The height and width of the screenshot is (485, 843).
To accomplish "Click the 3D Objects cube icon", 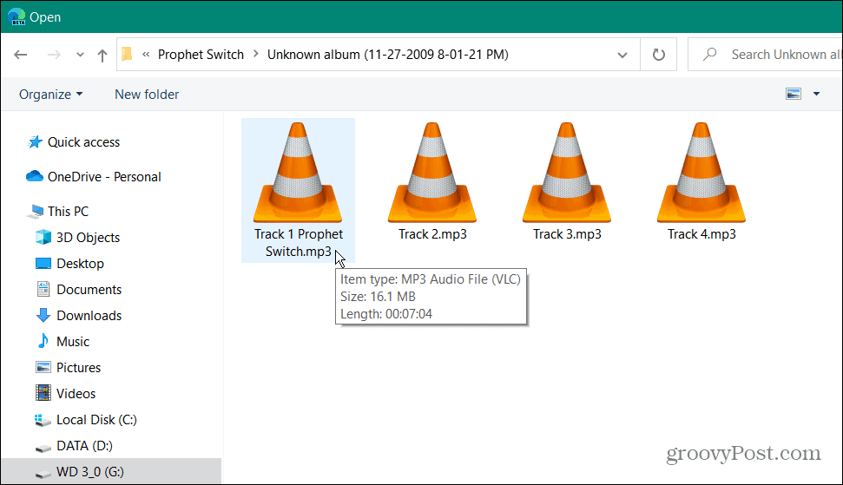I will tap(43, 237).
